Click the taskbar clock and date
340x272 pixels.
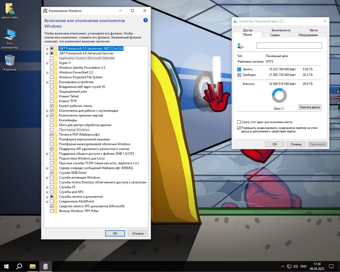pyautogui.click(x=317, y=266)
